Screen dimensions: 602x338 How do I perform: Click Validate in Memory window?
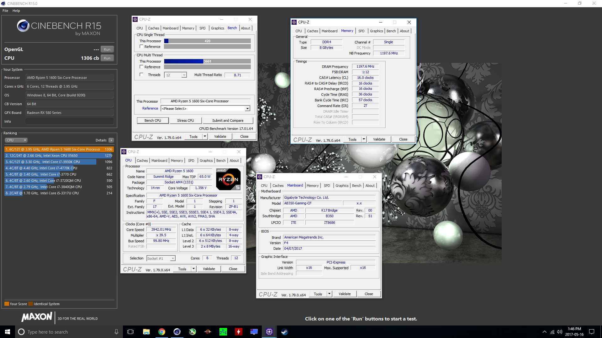[x=379, y=139]
